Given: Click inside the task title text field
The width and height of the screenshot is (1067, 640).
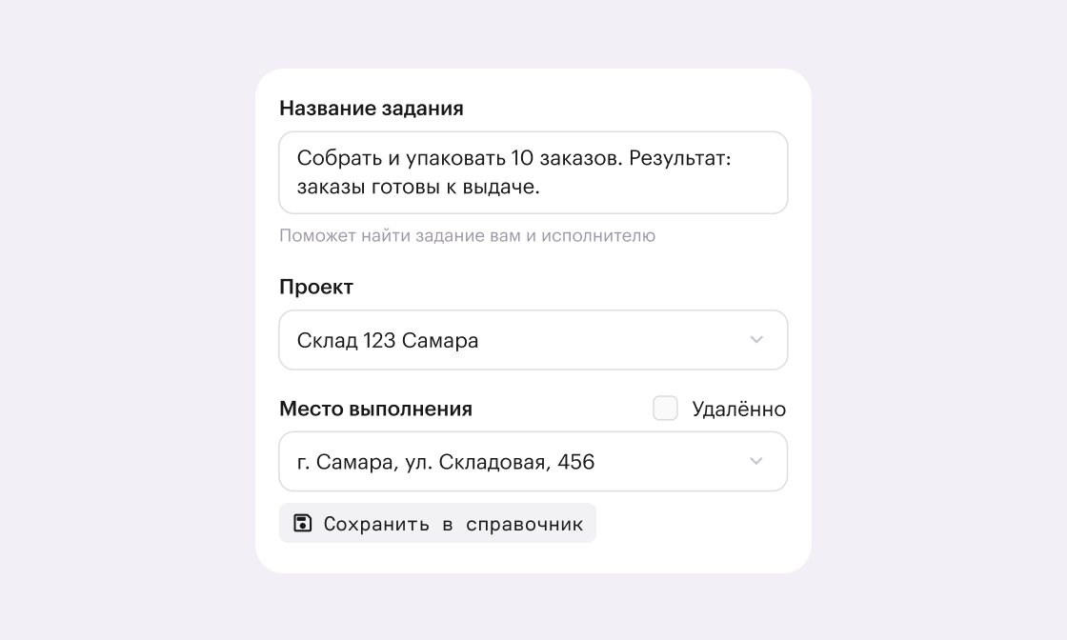Looking at the screenshot, I should (x=533, y=172).
